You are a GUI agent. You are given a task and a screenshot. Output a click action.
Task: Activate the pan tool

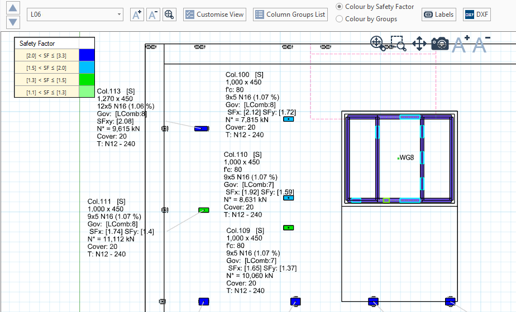419,44
